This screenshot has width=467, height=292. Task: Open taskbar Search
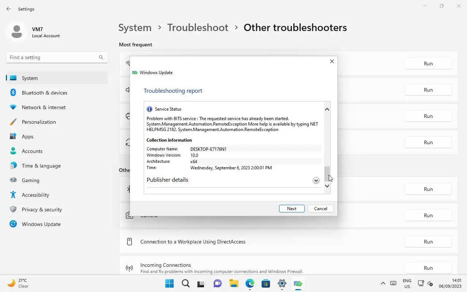(185, 284)
